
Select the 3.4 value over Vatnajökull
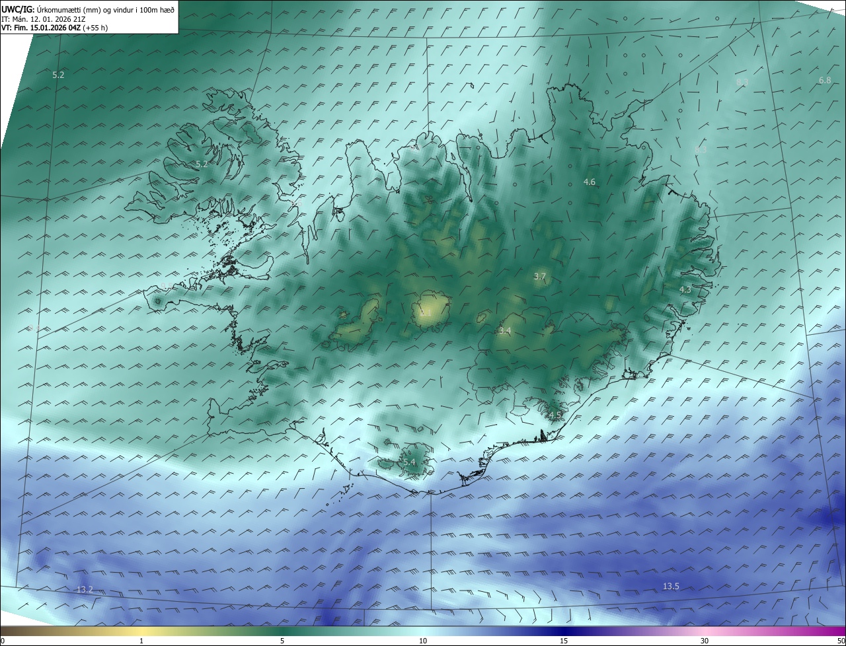click(x=505, y=330)
